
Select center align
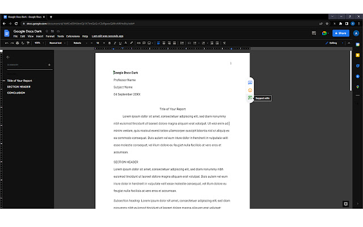pyautogui.click(x=164, y=43)
